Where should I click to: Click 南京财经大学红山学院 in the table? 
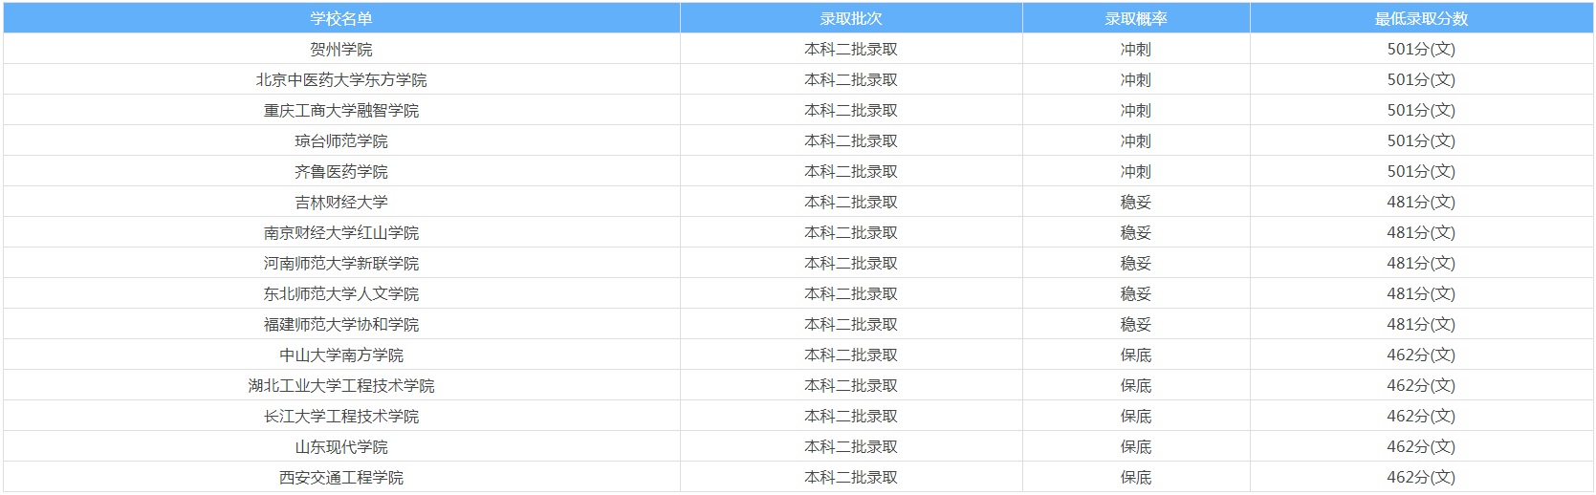(x=341, y=232)
